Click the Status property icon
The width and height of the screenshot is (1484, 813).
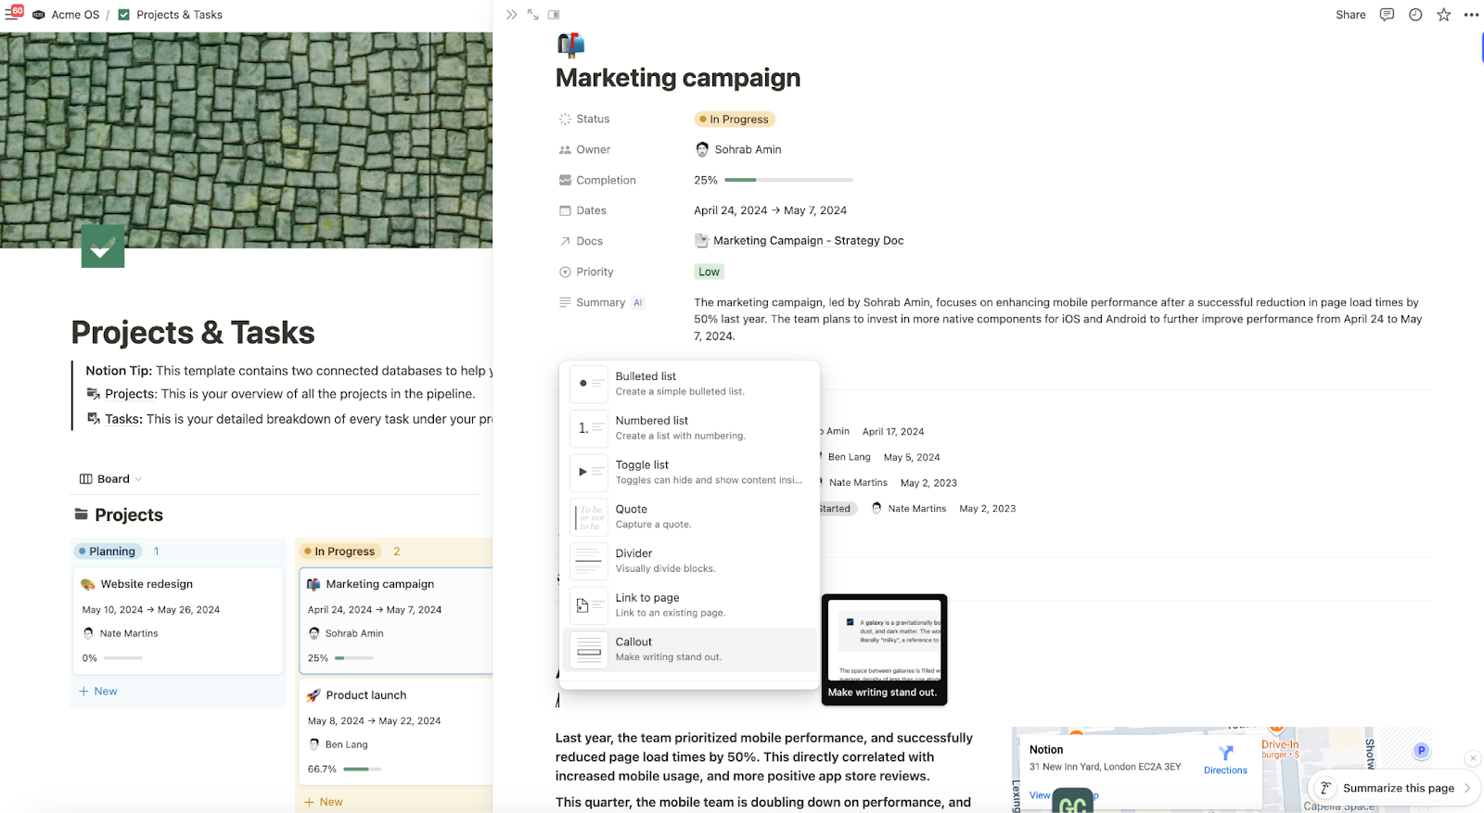point(565,119)
